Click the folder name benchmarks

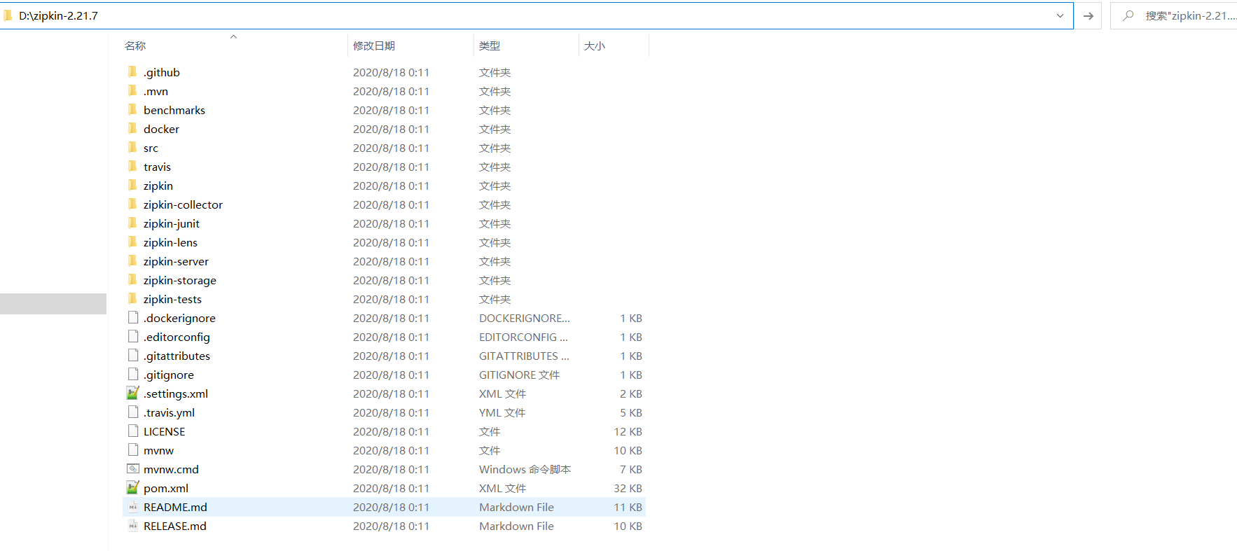coord(174,110)
